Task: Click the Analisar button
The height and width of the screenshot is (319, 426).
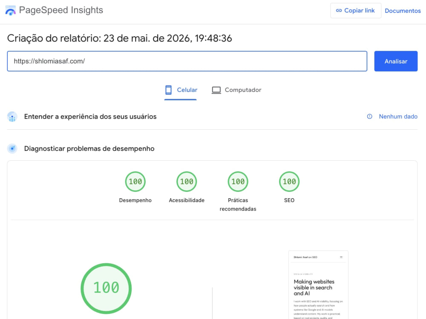Action: point(396,61)
